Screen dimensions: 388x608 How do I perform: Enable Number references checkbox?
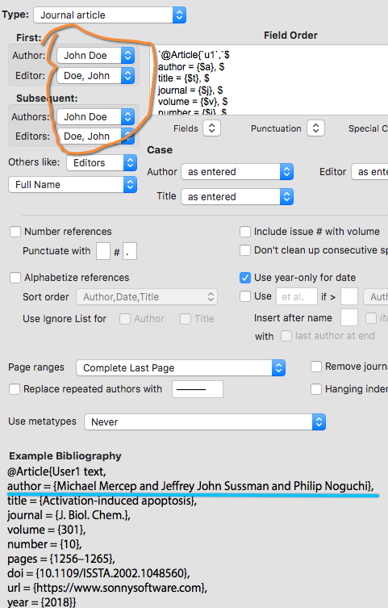click(15, 232)
